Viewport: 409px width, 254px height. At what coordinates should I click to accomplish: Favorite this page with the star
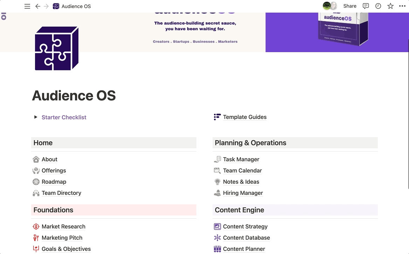390,6
